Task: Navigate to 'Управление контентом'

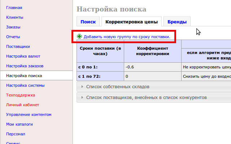Action: [29, 114]
